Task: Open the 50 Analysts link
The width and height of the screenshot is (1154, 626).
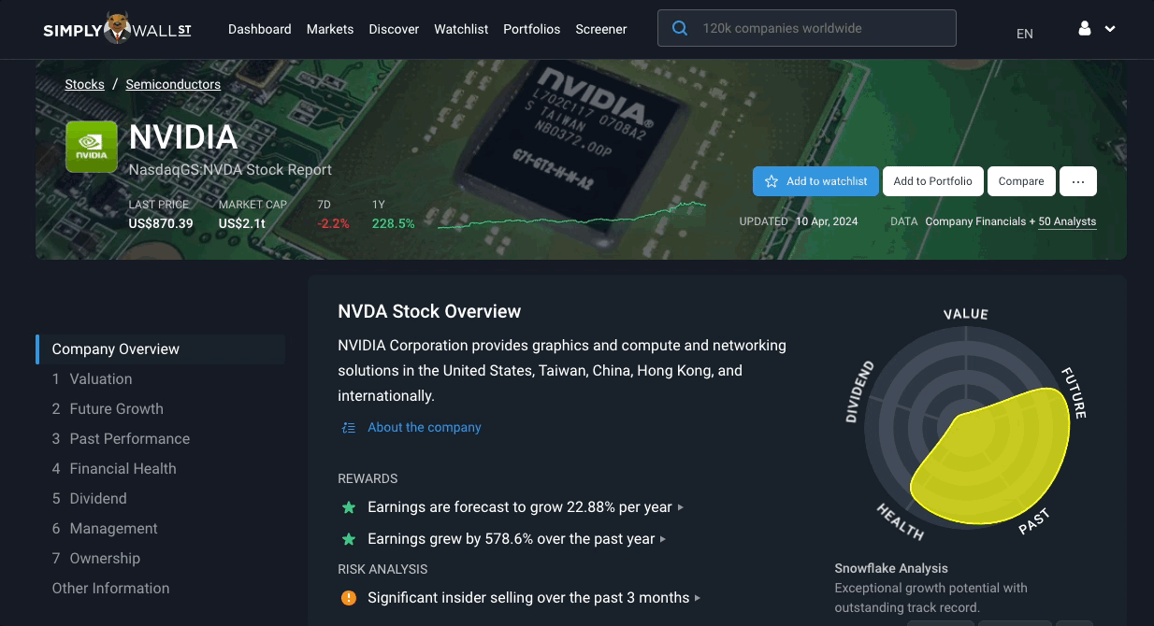Action: 1067,221
